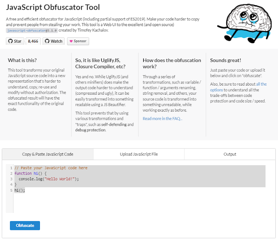Click the Sponsor button

[78, 41]
